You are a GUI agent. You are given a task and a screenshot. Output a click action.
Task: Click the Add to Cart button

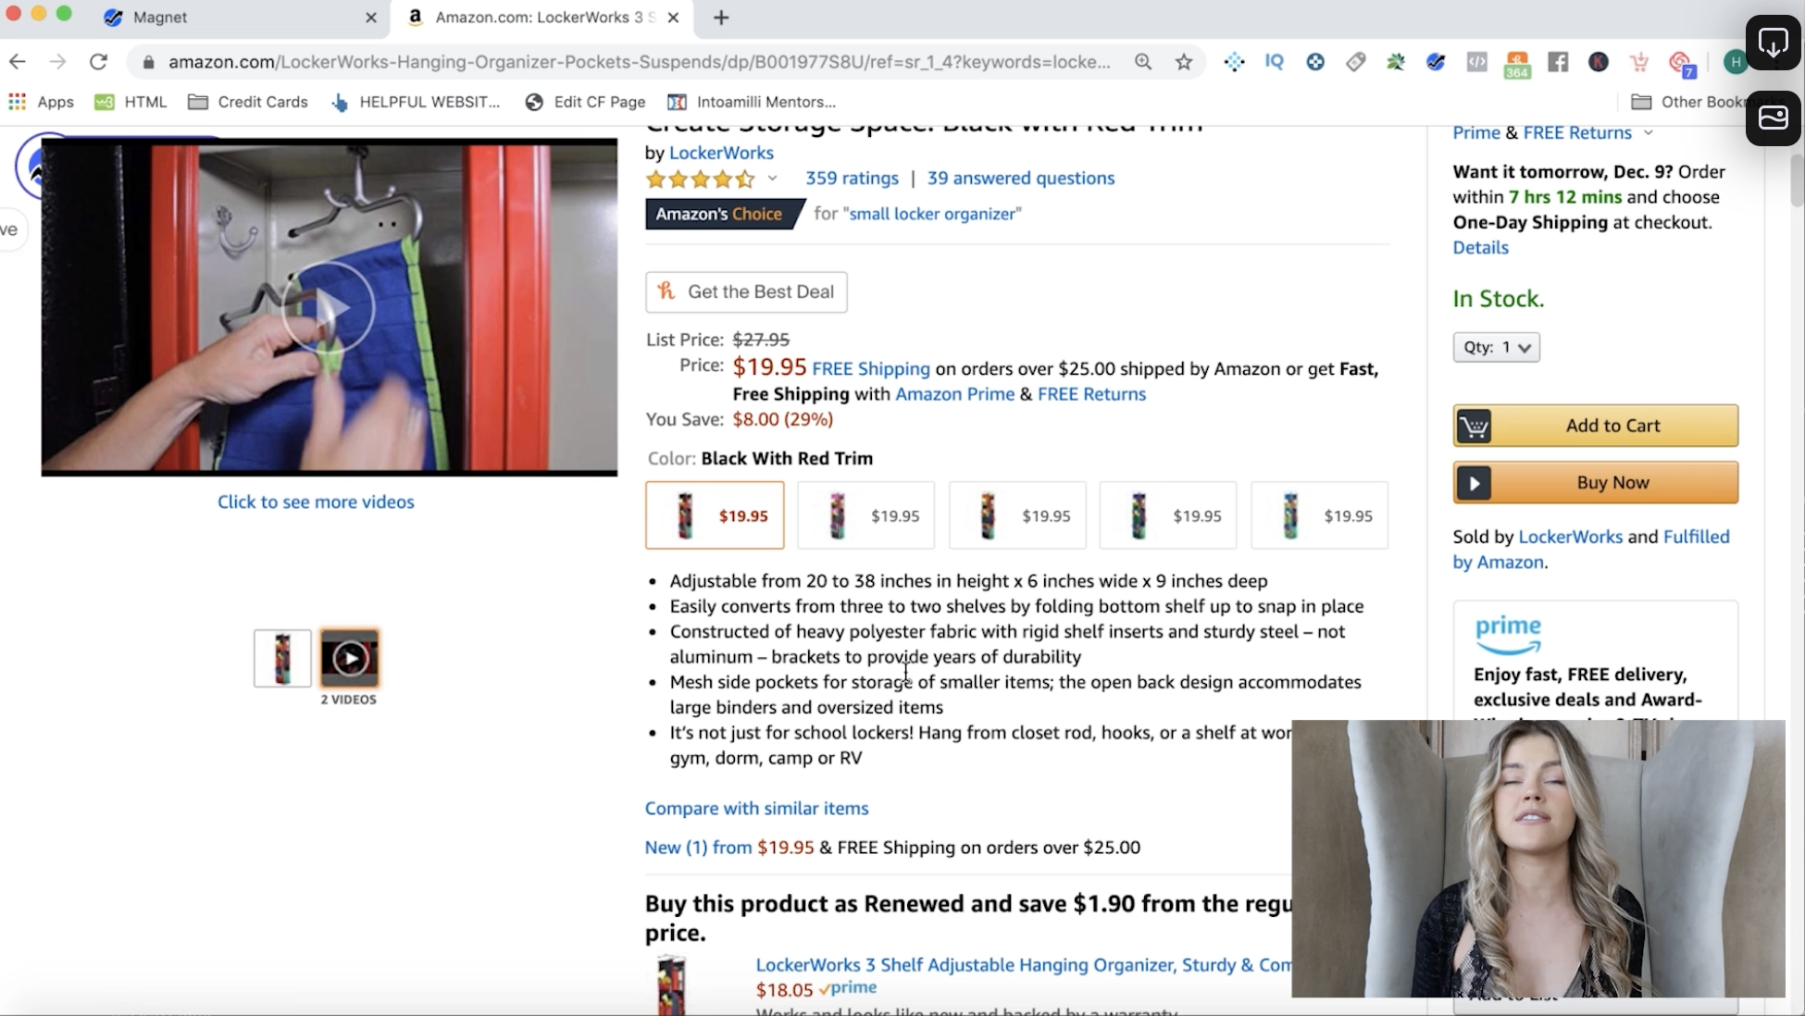tap(1595, 426)
